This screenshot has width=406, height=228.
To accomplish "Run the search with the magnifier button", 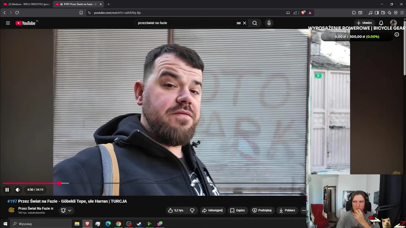I will pos(255,23).
